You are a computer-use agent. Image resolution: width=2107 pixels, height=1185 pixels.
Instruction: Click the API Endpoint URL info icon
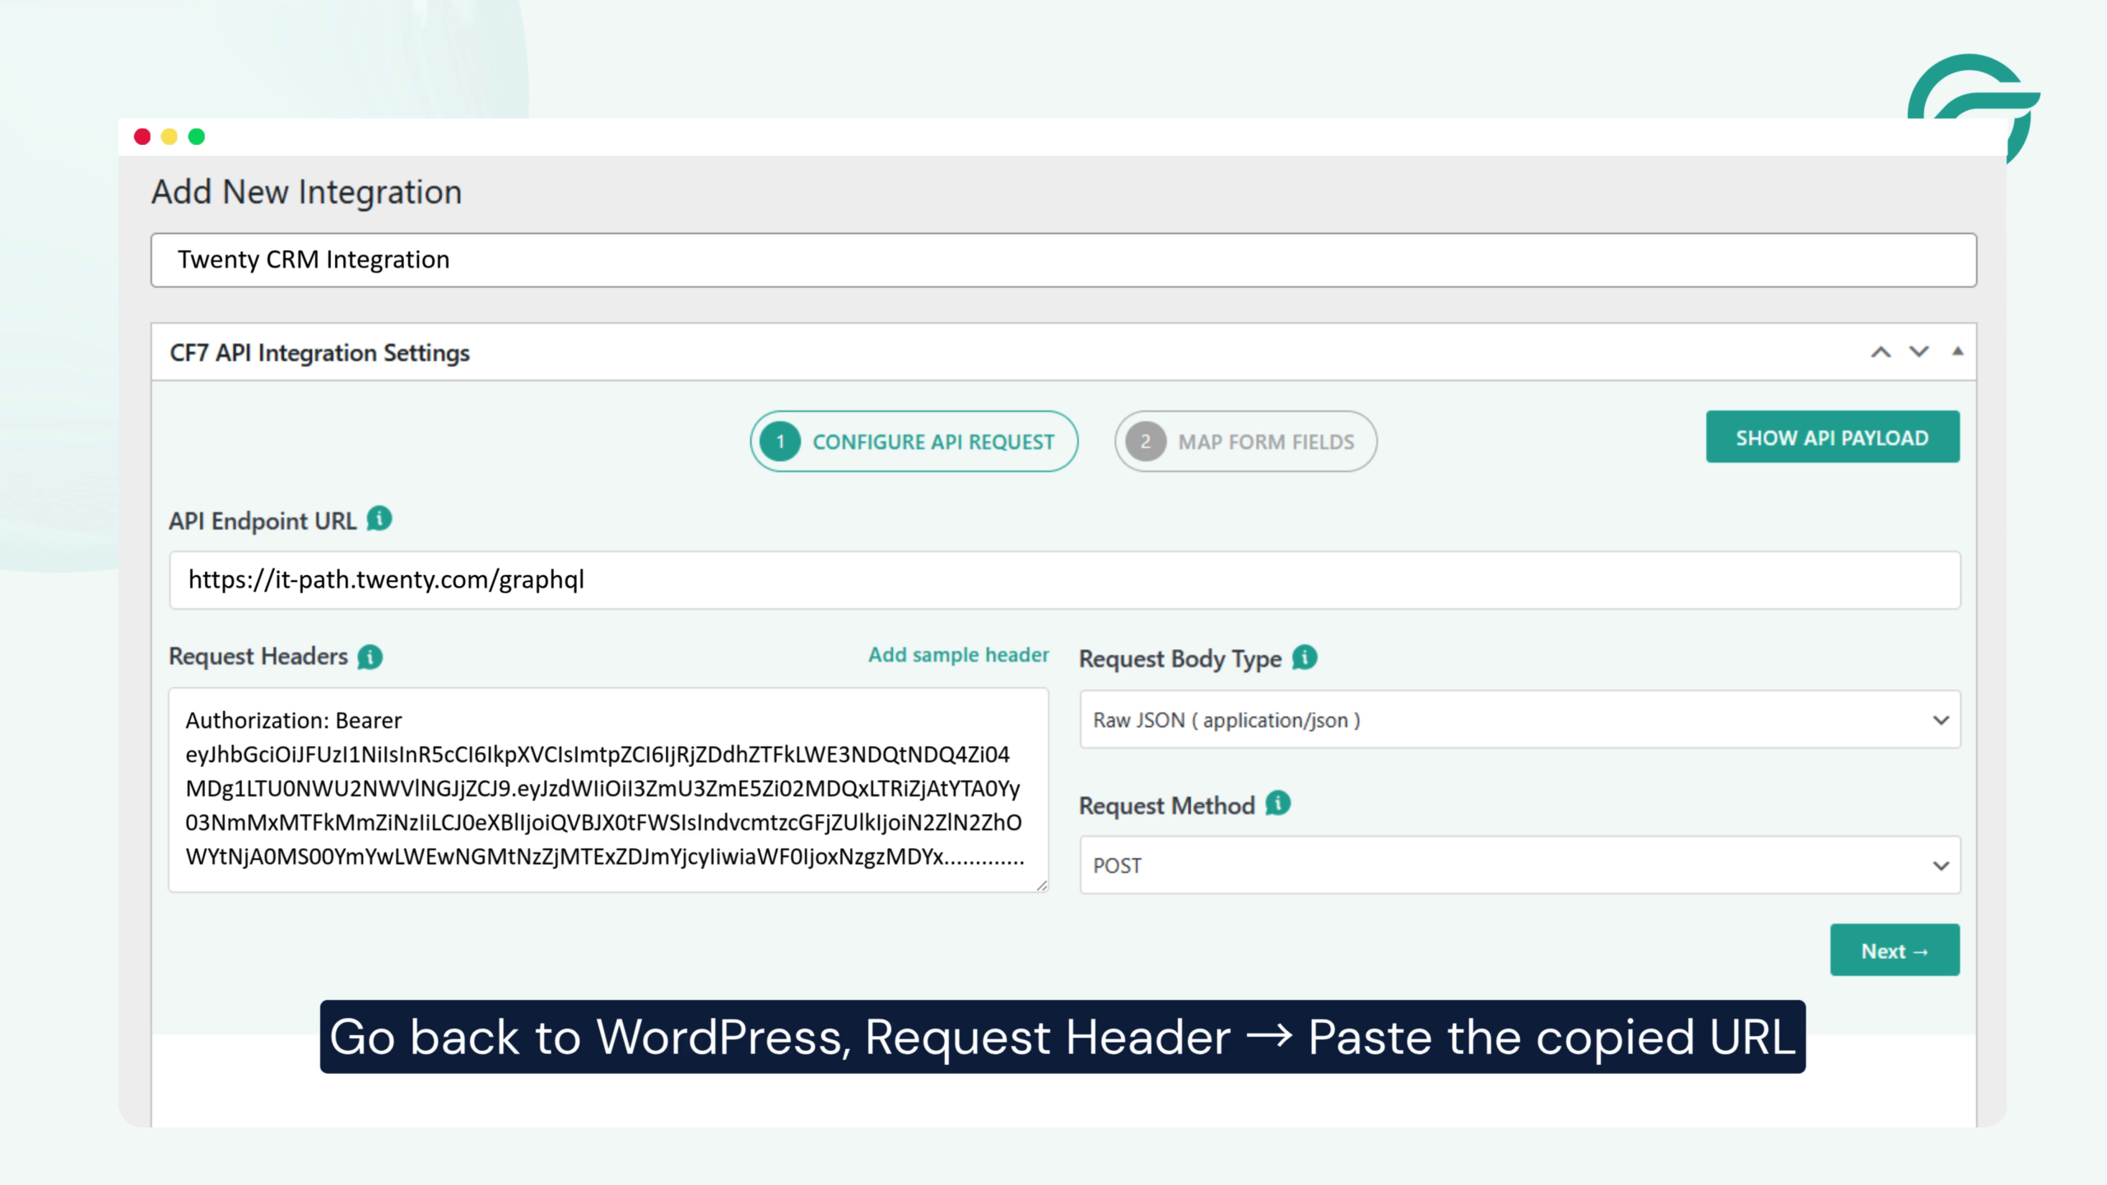[x=379, y=519]
